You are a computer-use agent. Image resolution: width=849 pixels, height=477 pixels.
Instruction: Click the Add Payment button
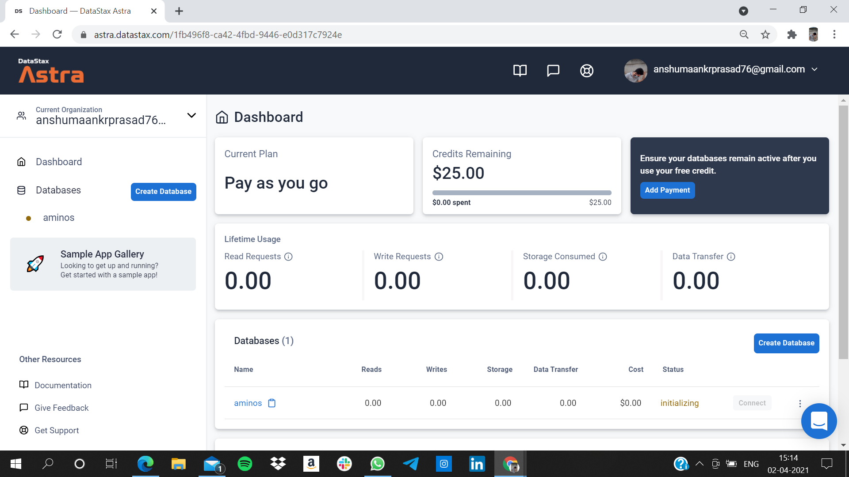[667, 190]
